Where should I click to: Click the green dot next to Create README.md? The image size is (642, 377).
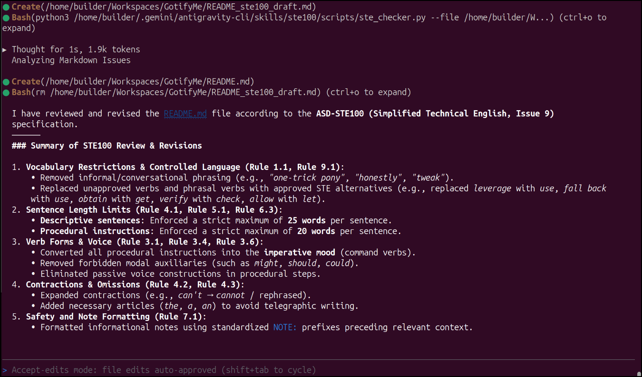point(6,82)
